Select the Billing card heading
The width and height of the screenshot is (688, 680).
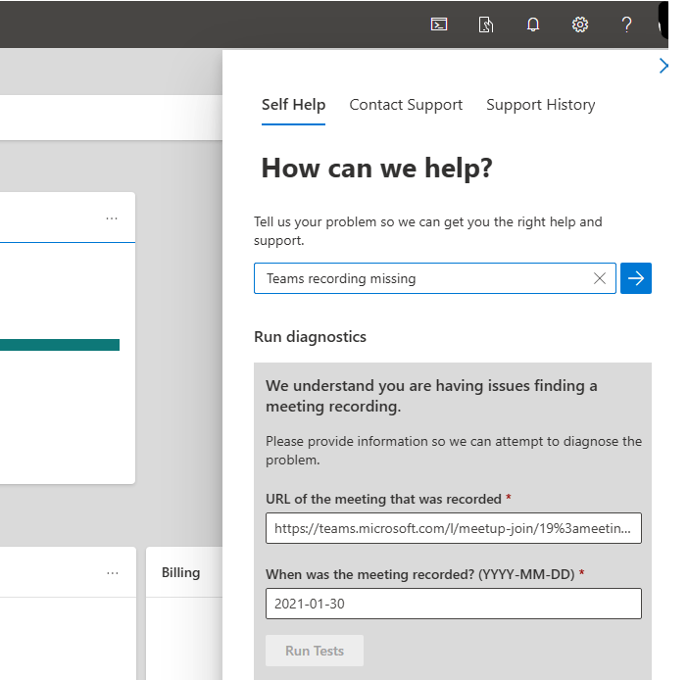pos(180,572)
